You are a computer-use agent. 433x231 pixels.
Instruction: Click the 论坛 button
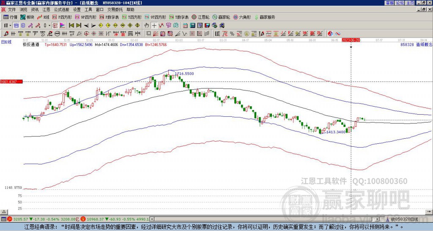click(400, 3)
